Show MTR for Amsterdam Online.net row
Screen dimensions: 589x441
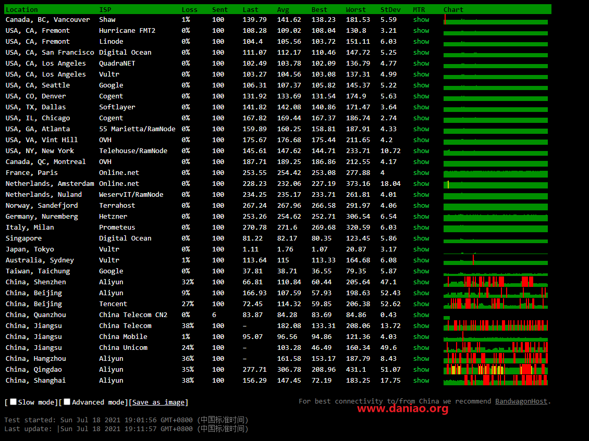coord(421,183)
